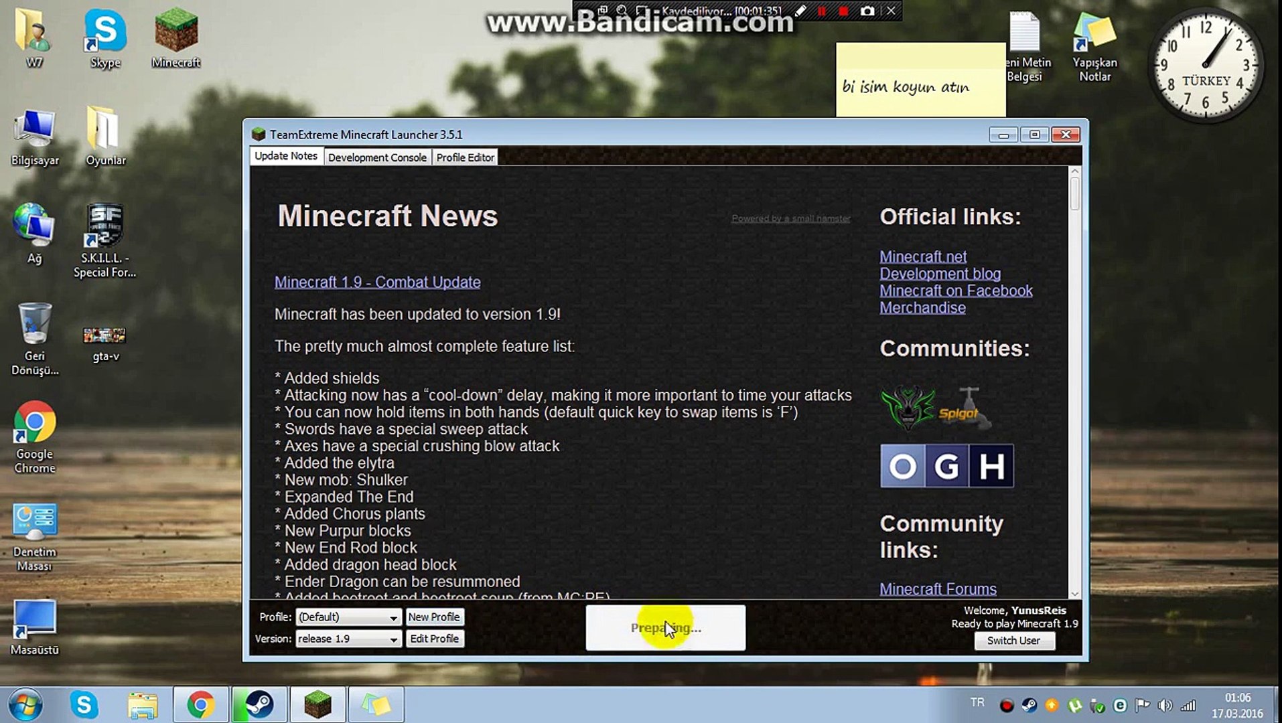
Task: Switch to the Update Notes tab
Action: [x=286, y=156]
